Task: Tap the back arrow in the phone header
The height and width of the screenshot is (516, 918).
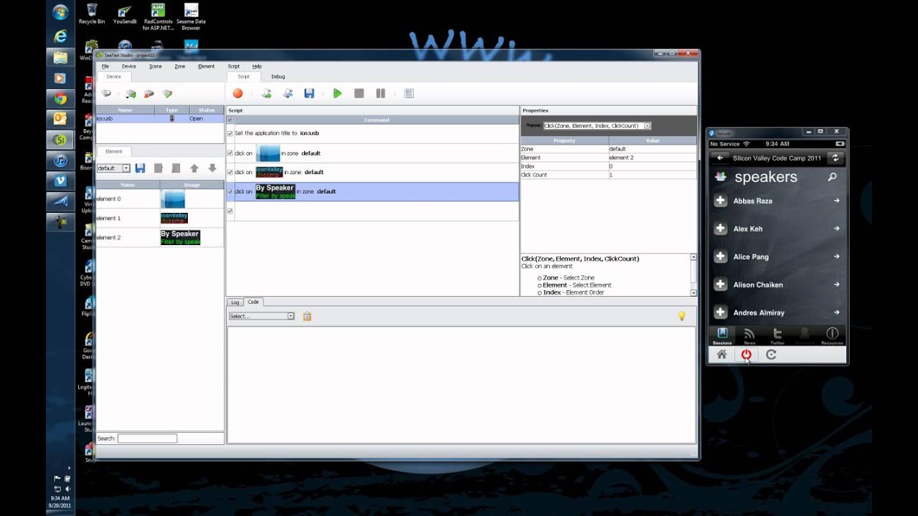Action: [720, 158]
